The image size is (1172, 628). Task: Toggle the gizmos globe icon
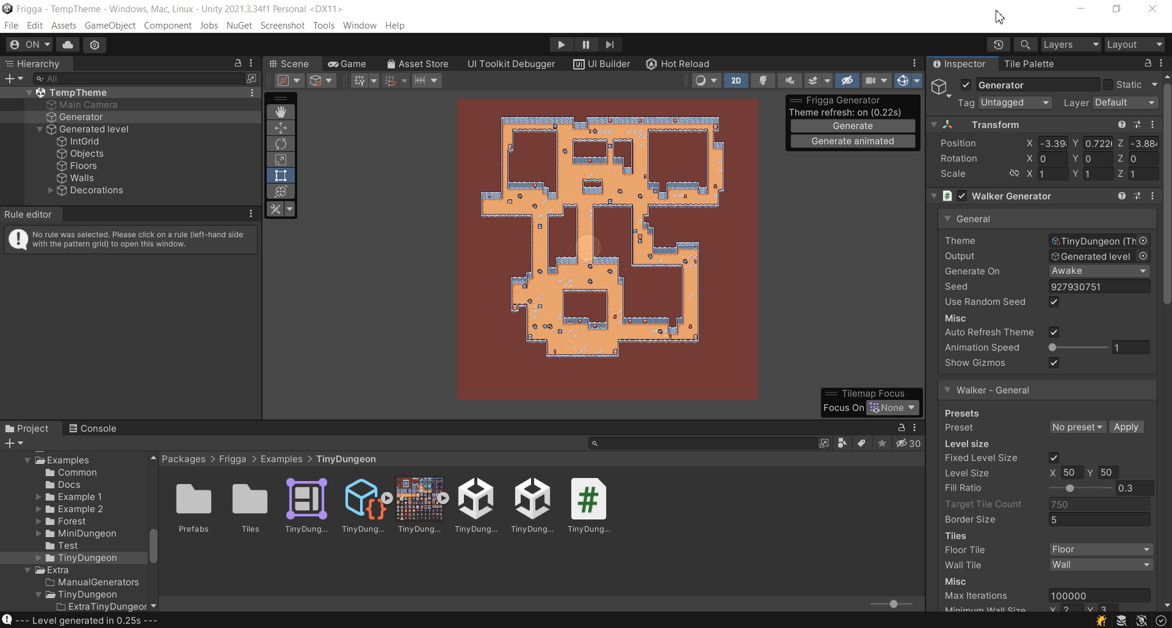903,80
